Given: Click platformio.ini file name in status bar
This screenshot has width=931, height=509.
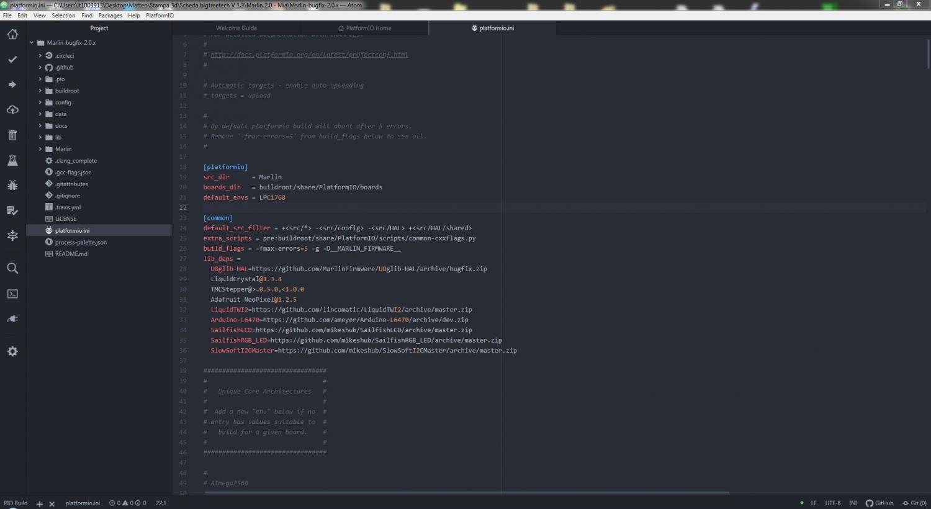Looking at the screenshot, I should coord(83,503).
